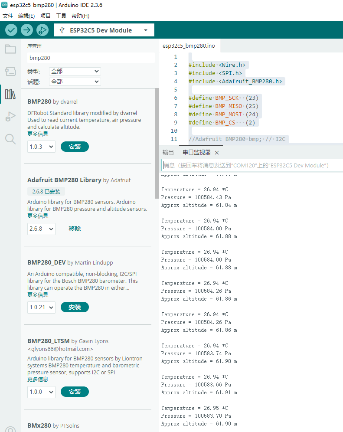This screenshot has height=432, width=343.
Task: Open the Debug panel in sidebar
Action: pyautogui.click(x=10, y=117)
